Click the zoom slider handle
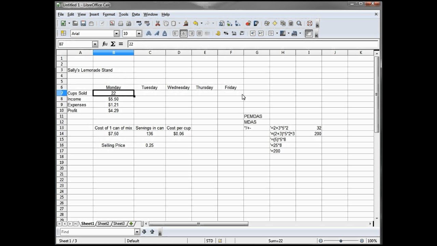437x246 pixels. pyautogui.click(x=341, y=241)
